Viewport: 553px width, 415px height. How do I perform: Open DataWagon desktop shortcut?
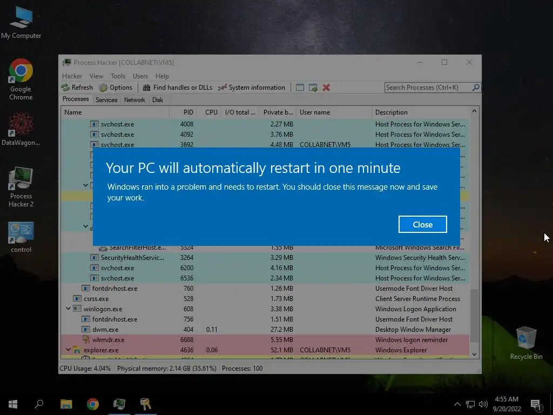coord(21,129)
